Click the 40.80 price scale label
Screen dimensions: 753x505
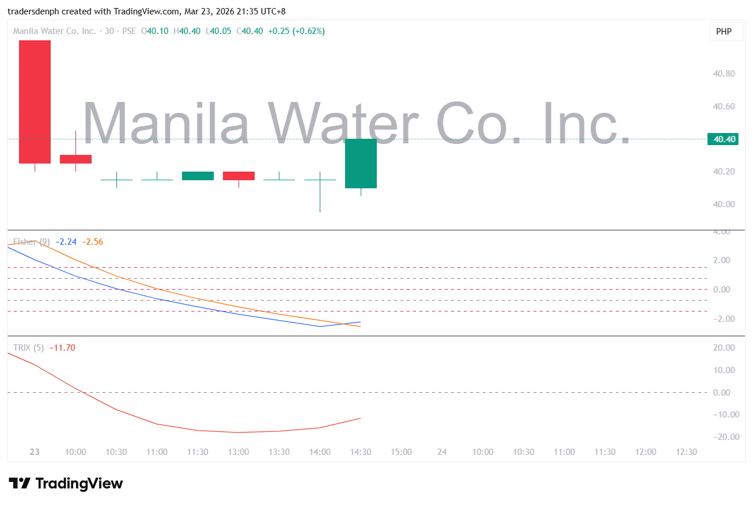(723, 74)
